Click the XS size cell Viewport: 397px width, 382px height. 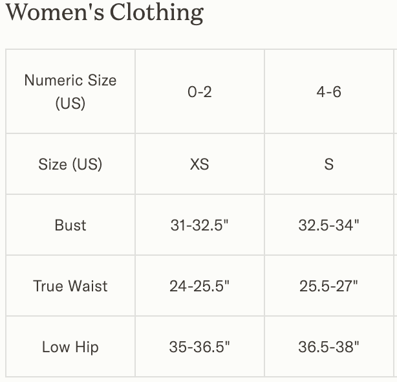tap(200, 164)
